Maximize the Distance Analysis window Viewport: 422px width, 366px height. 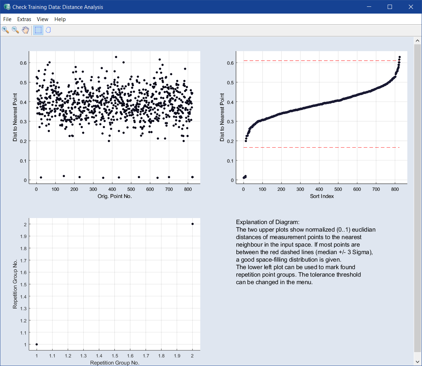tap(390, 7)
